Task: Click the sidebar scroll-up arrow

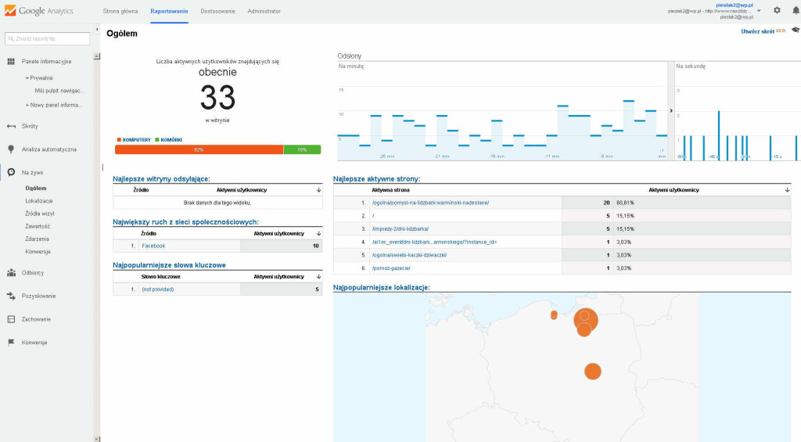Action: (x=96, y=56)
